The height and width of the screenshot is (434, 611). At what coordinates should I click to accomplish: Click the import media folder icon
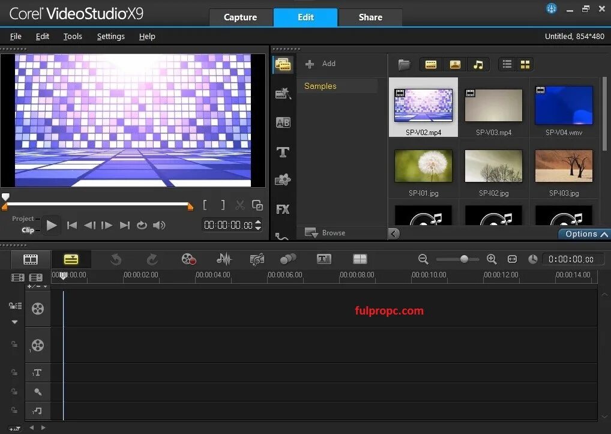[404, 64]
